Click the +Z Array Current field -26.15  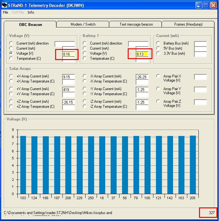[68, 102]
